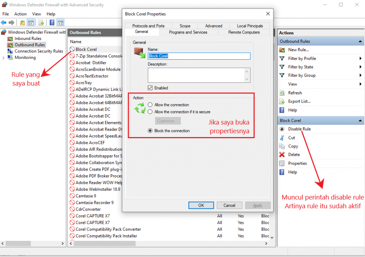The image size is (365, 257).
Task: Close the Block Corel Properties dialog
Action: click(x=268, y=14)
